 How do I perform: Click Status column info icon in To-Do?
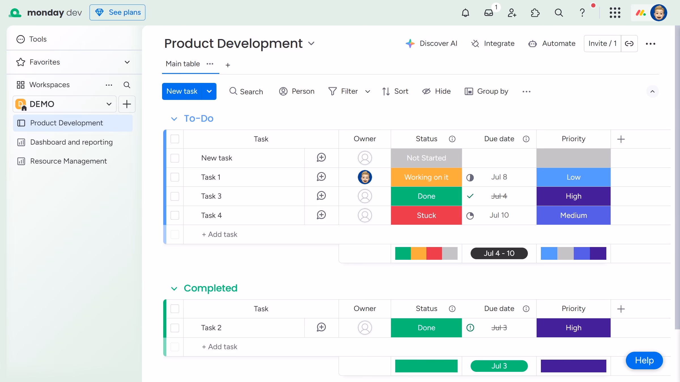[452, 139]
